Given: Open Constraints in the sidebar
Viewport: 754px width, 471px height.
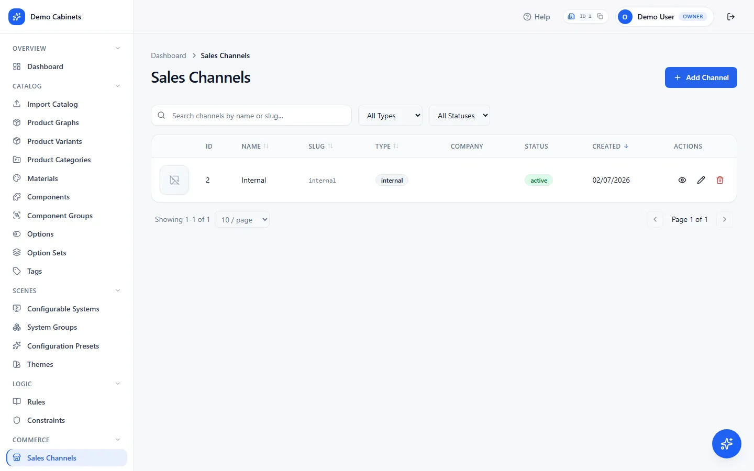Looking at the screenshot, I should tap(66, 420).
